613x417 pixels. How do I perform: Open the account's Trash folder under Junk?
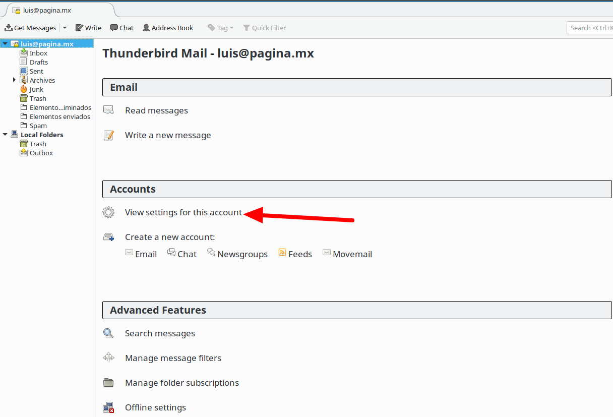pyautogui.click(x=38, y=98)
